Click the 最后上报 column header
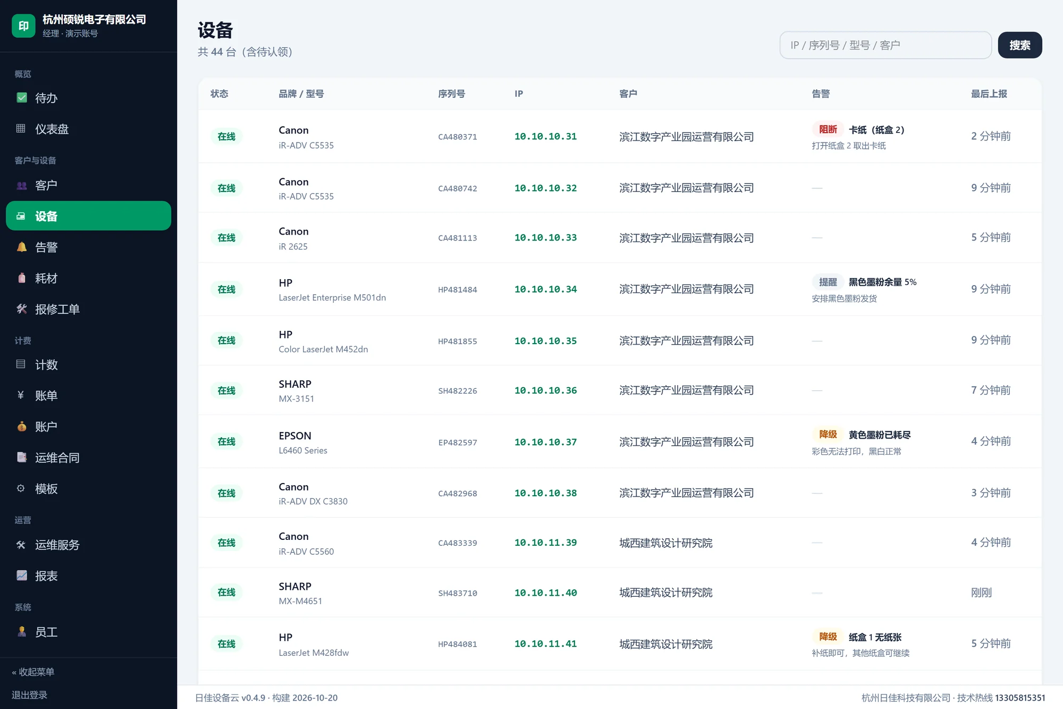 coord(989,94)
